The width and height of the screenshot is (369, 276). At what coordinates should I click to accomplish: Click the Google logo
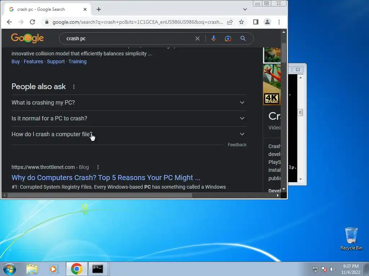[x=27, y=38]
